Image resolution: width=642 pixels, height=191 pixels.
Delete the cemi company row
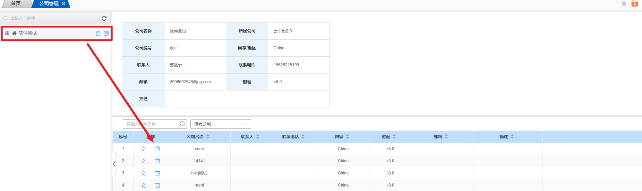click(157, 149)
